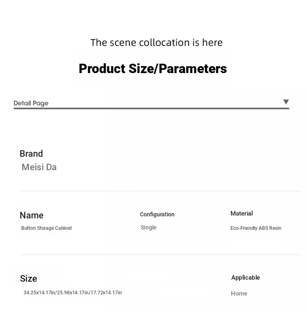The width and height of the screenshot is (306, 318).
Task: Click the 34.25x14.17in size dimensions text
Action: 40,293
